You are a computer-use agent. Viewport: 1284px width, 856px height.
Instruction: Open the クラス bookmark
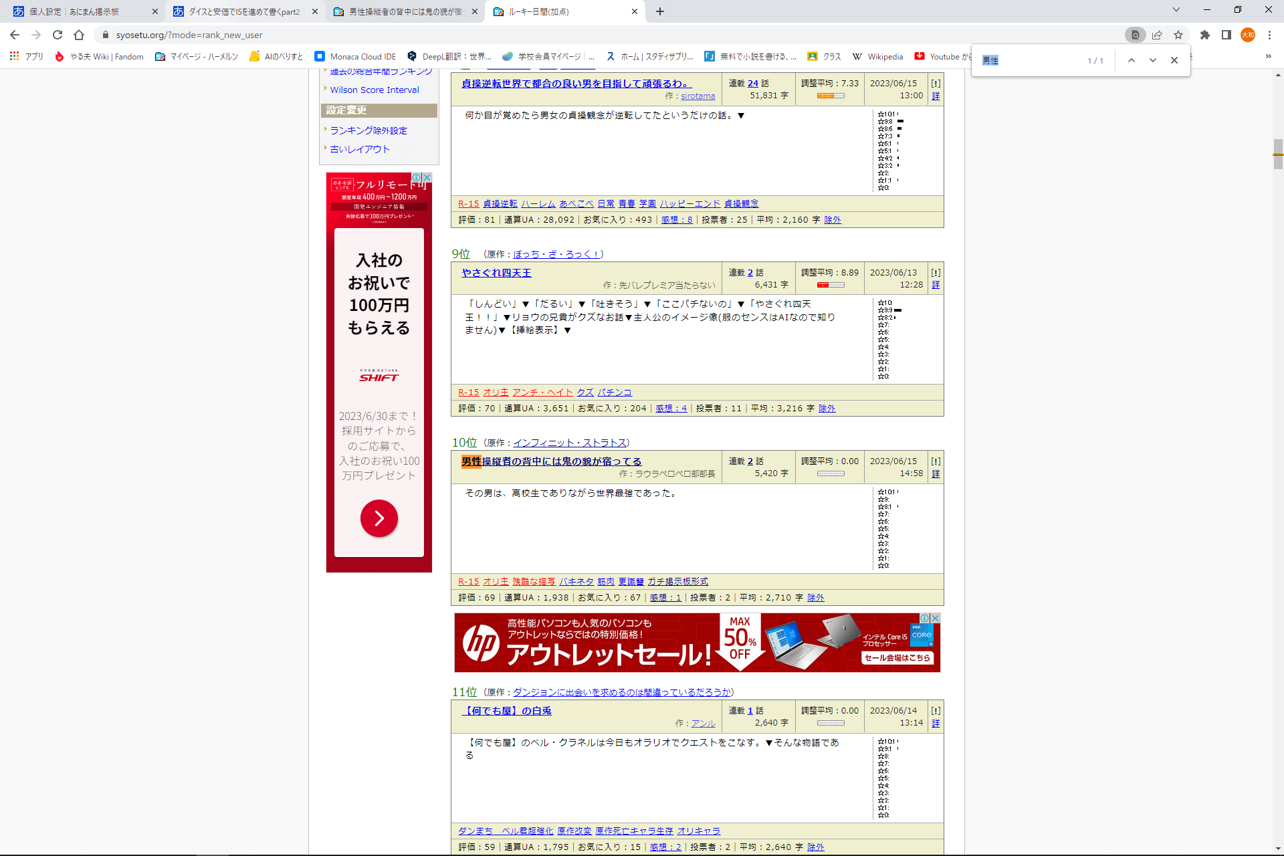click(824, 56)
